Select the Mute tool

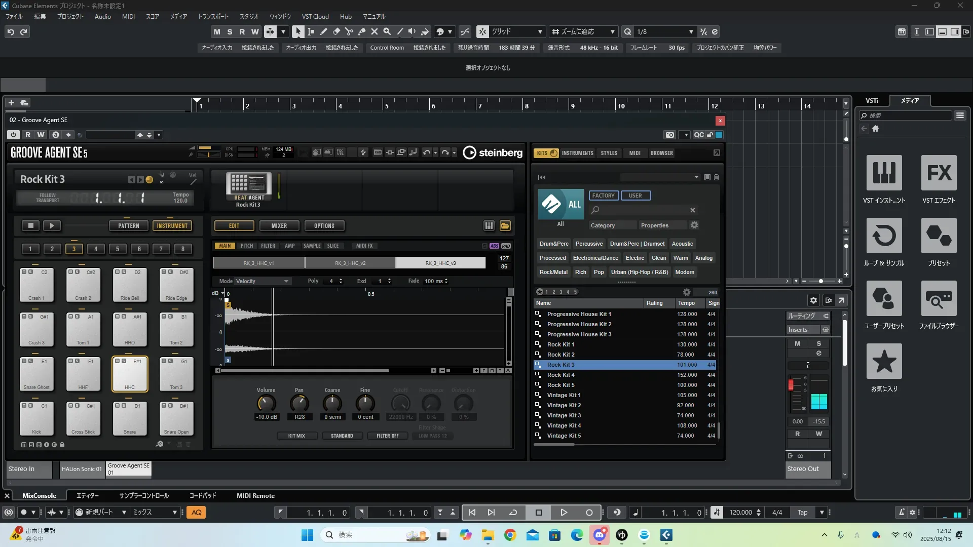[374, 31]
